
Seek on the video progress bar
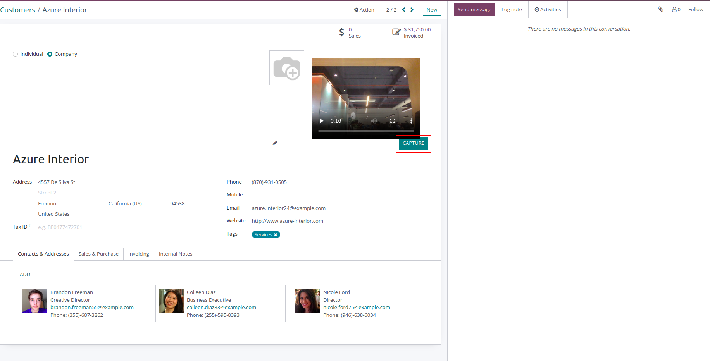(x=366, y=131)
